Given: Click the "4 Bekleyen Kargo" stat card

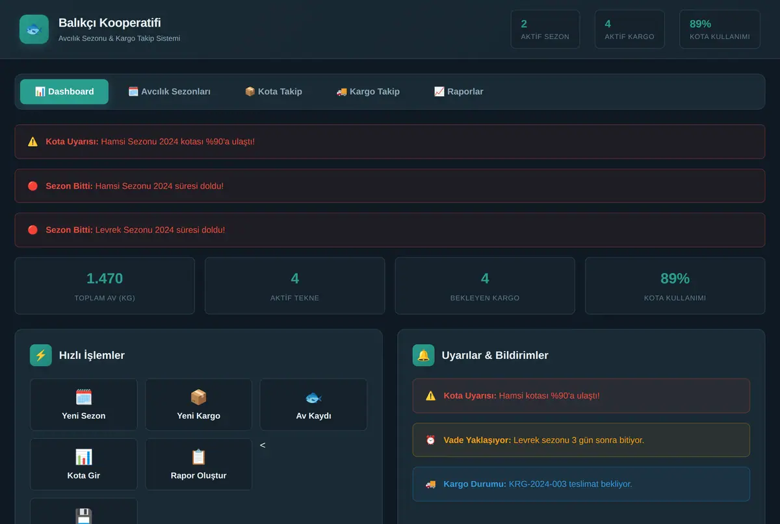Looking at the screenshot, I should point(485,286).
